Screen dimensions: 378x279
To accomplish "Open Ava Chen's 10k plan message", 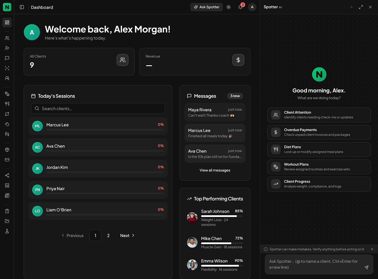I will coord(215,154).
